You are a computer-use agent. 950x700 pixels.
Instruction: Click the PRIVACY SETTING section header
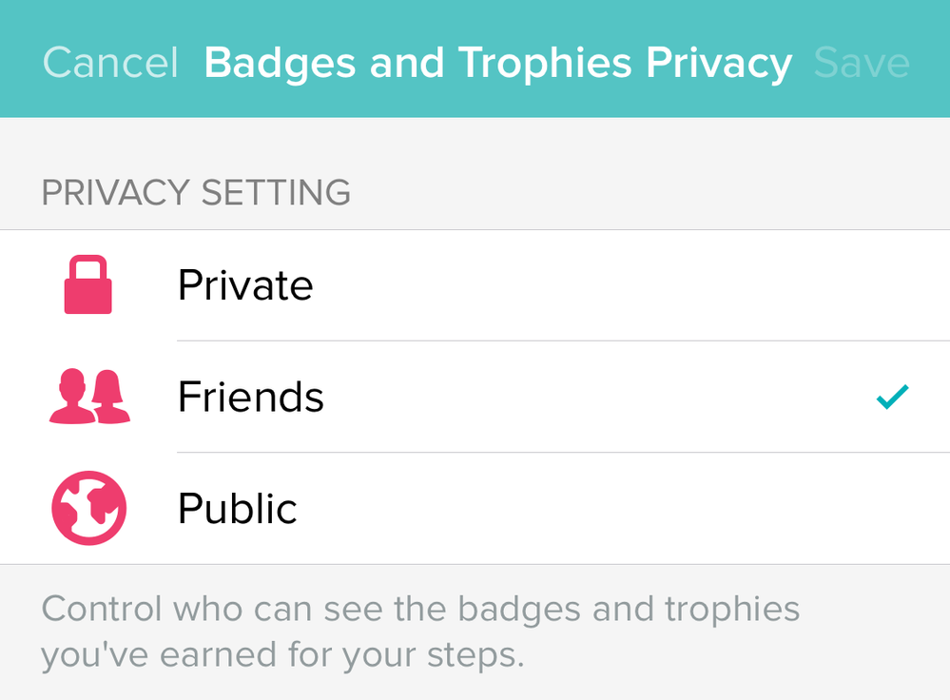point(196,193)
